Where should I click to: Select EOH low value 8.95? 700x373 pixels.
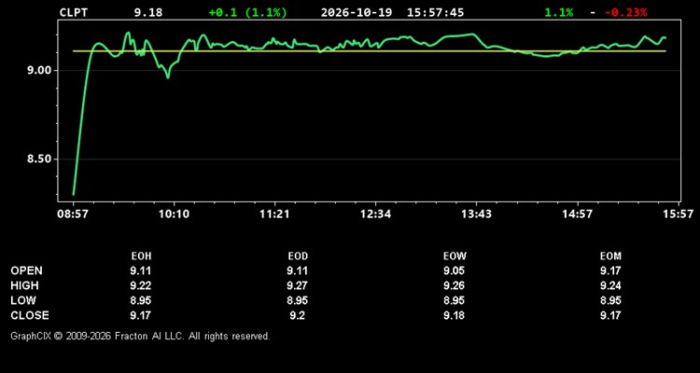click(x=141, y=300)
